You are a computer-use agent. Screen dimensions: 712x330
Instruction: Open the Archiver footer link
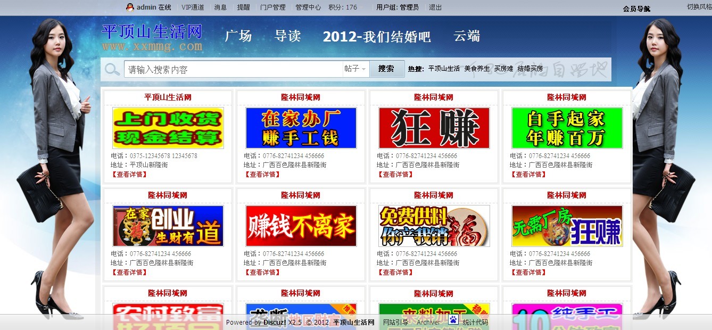[428, 323]
